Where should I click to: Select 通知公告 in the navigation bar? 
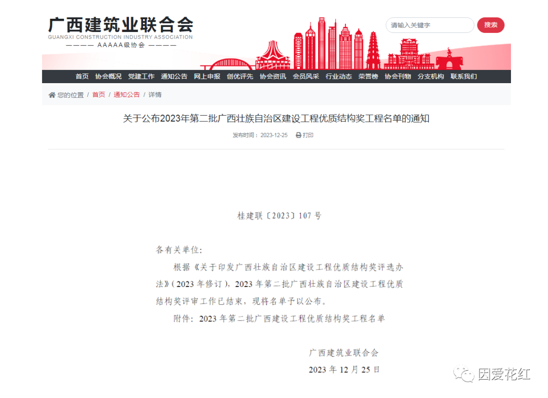174,77
